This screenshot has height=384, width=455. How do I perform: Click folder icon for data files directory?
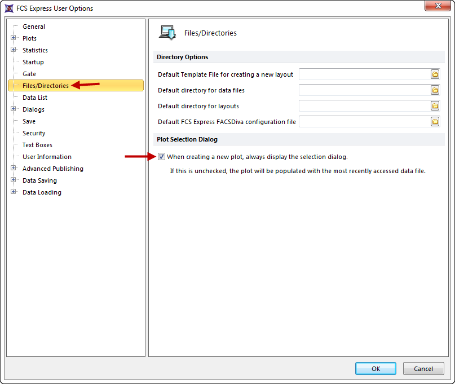tap(435, 90)
